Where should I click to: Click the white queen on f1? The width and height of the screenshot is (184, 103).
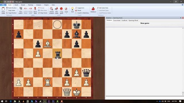tap(67, 92)
